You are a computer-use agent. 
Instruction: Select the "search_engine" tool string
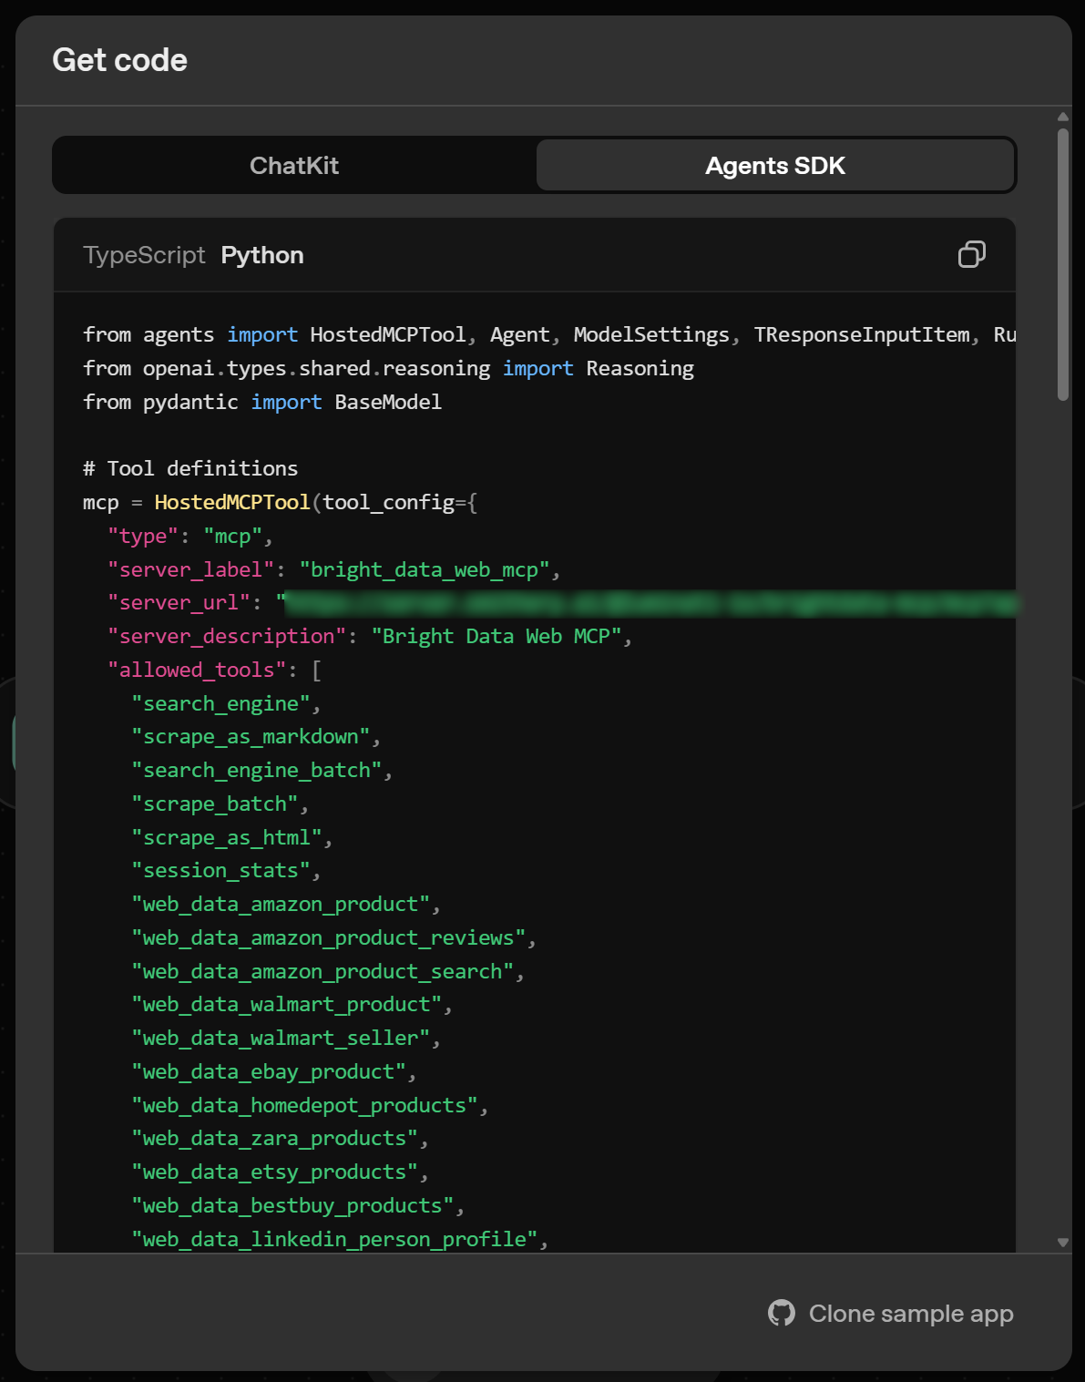[221, 702]
